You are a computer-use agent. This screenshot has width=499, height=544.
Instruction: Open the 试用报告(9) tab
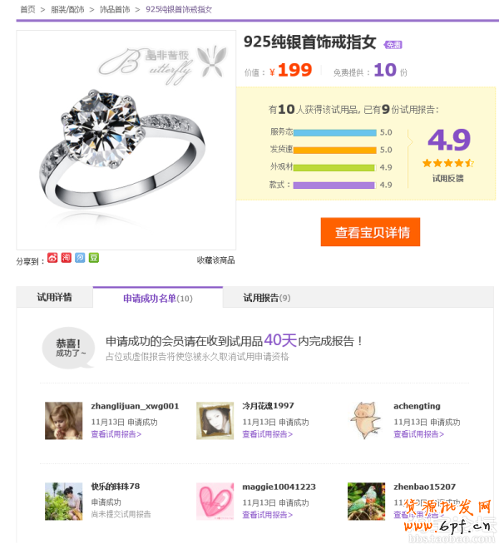point(267,298)
